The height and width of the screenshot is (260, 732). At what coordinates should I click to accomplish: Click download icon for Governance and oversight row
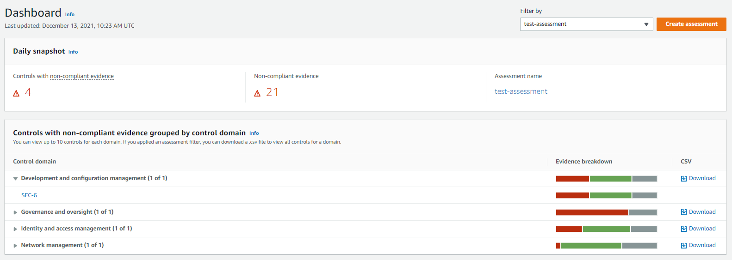click(684, 212)
